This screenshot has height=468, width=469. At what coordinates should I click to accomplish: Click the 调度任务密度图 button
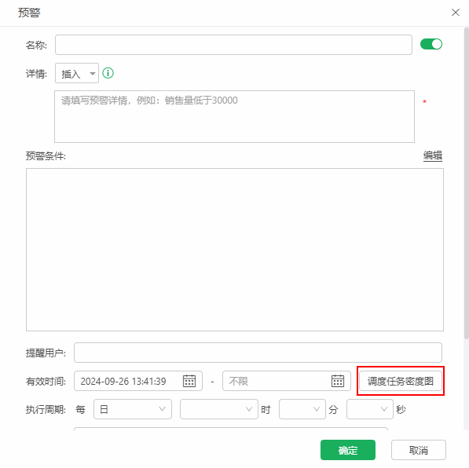(401, 381)
